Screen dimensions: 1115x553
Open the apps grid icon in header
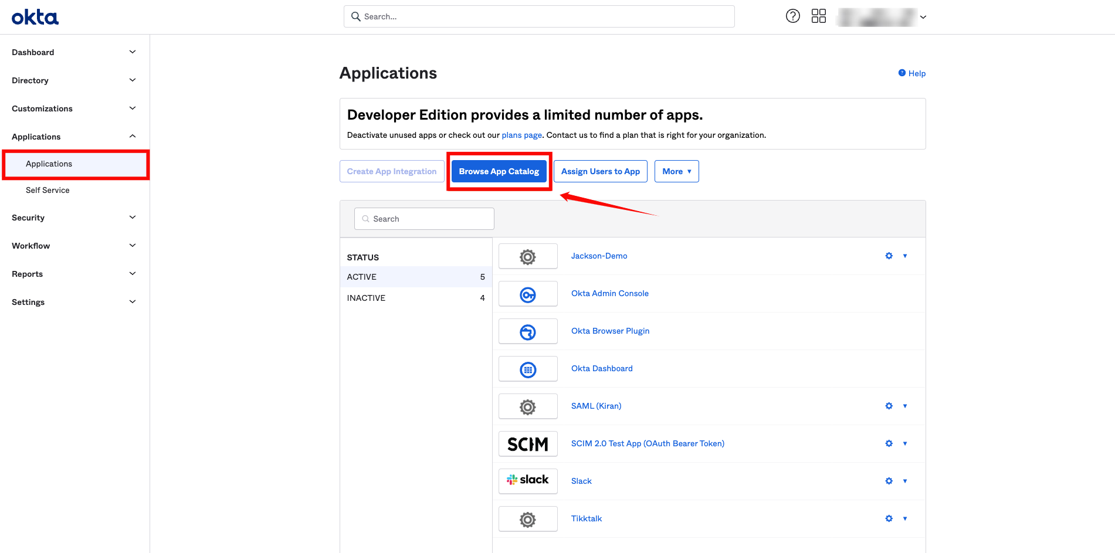pos(818,16)
